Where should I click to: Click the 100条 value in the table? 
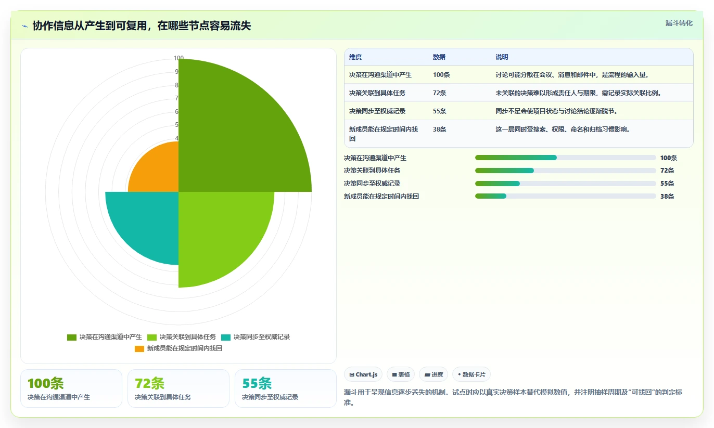point(441,75)
